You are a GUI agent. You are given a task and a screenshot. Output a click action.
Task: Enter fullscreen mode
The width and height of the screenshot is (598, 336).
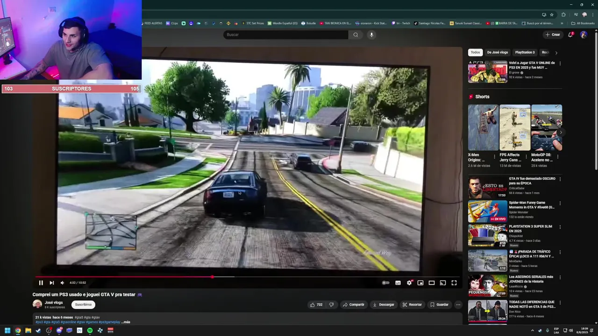pyautogui.click(x=454, y=283)
